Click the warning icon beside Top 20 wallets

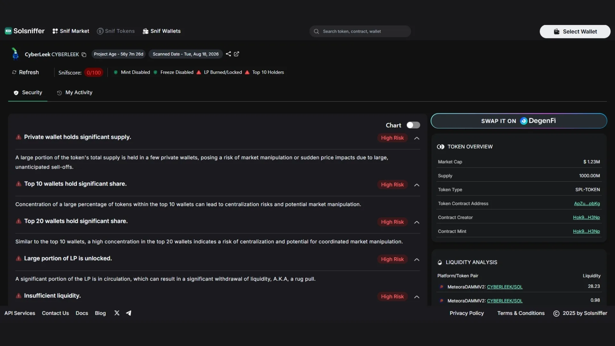click(19, 221)
